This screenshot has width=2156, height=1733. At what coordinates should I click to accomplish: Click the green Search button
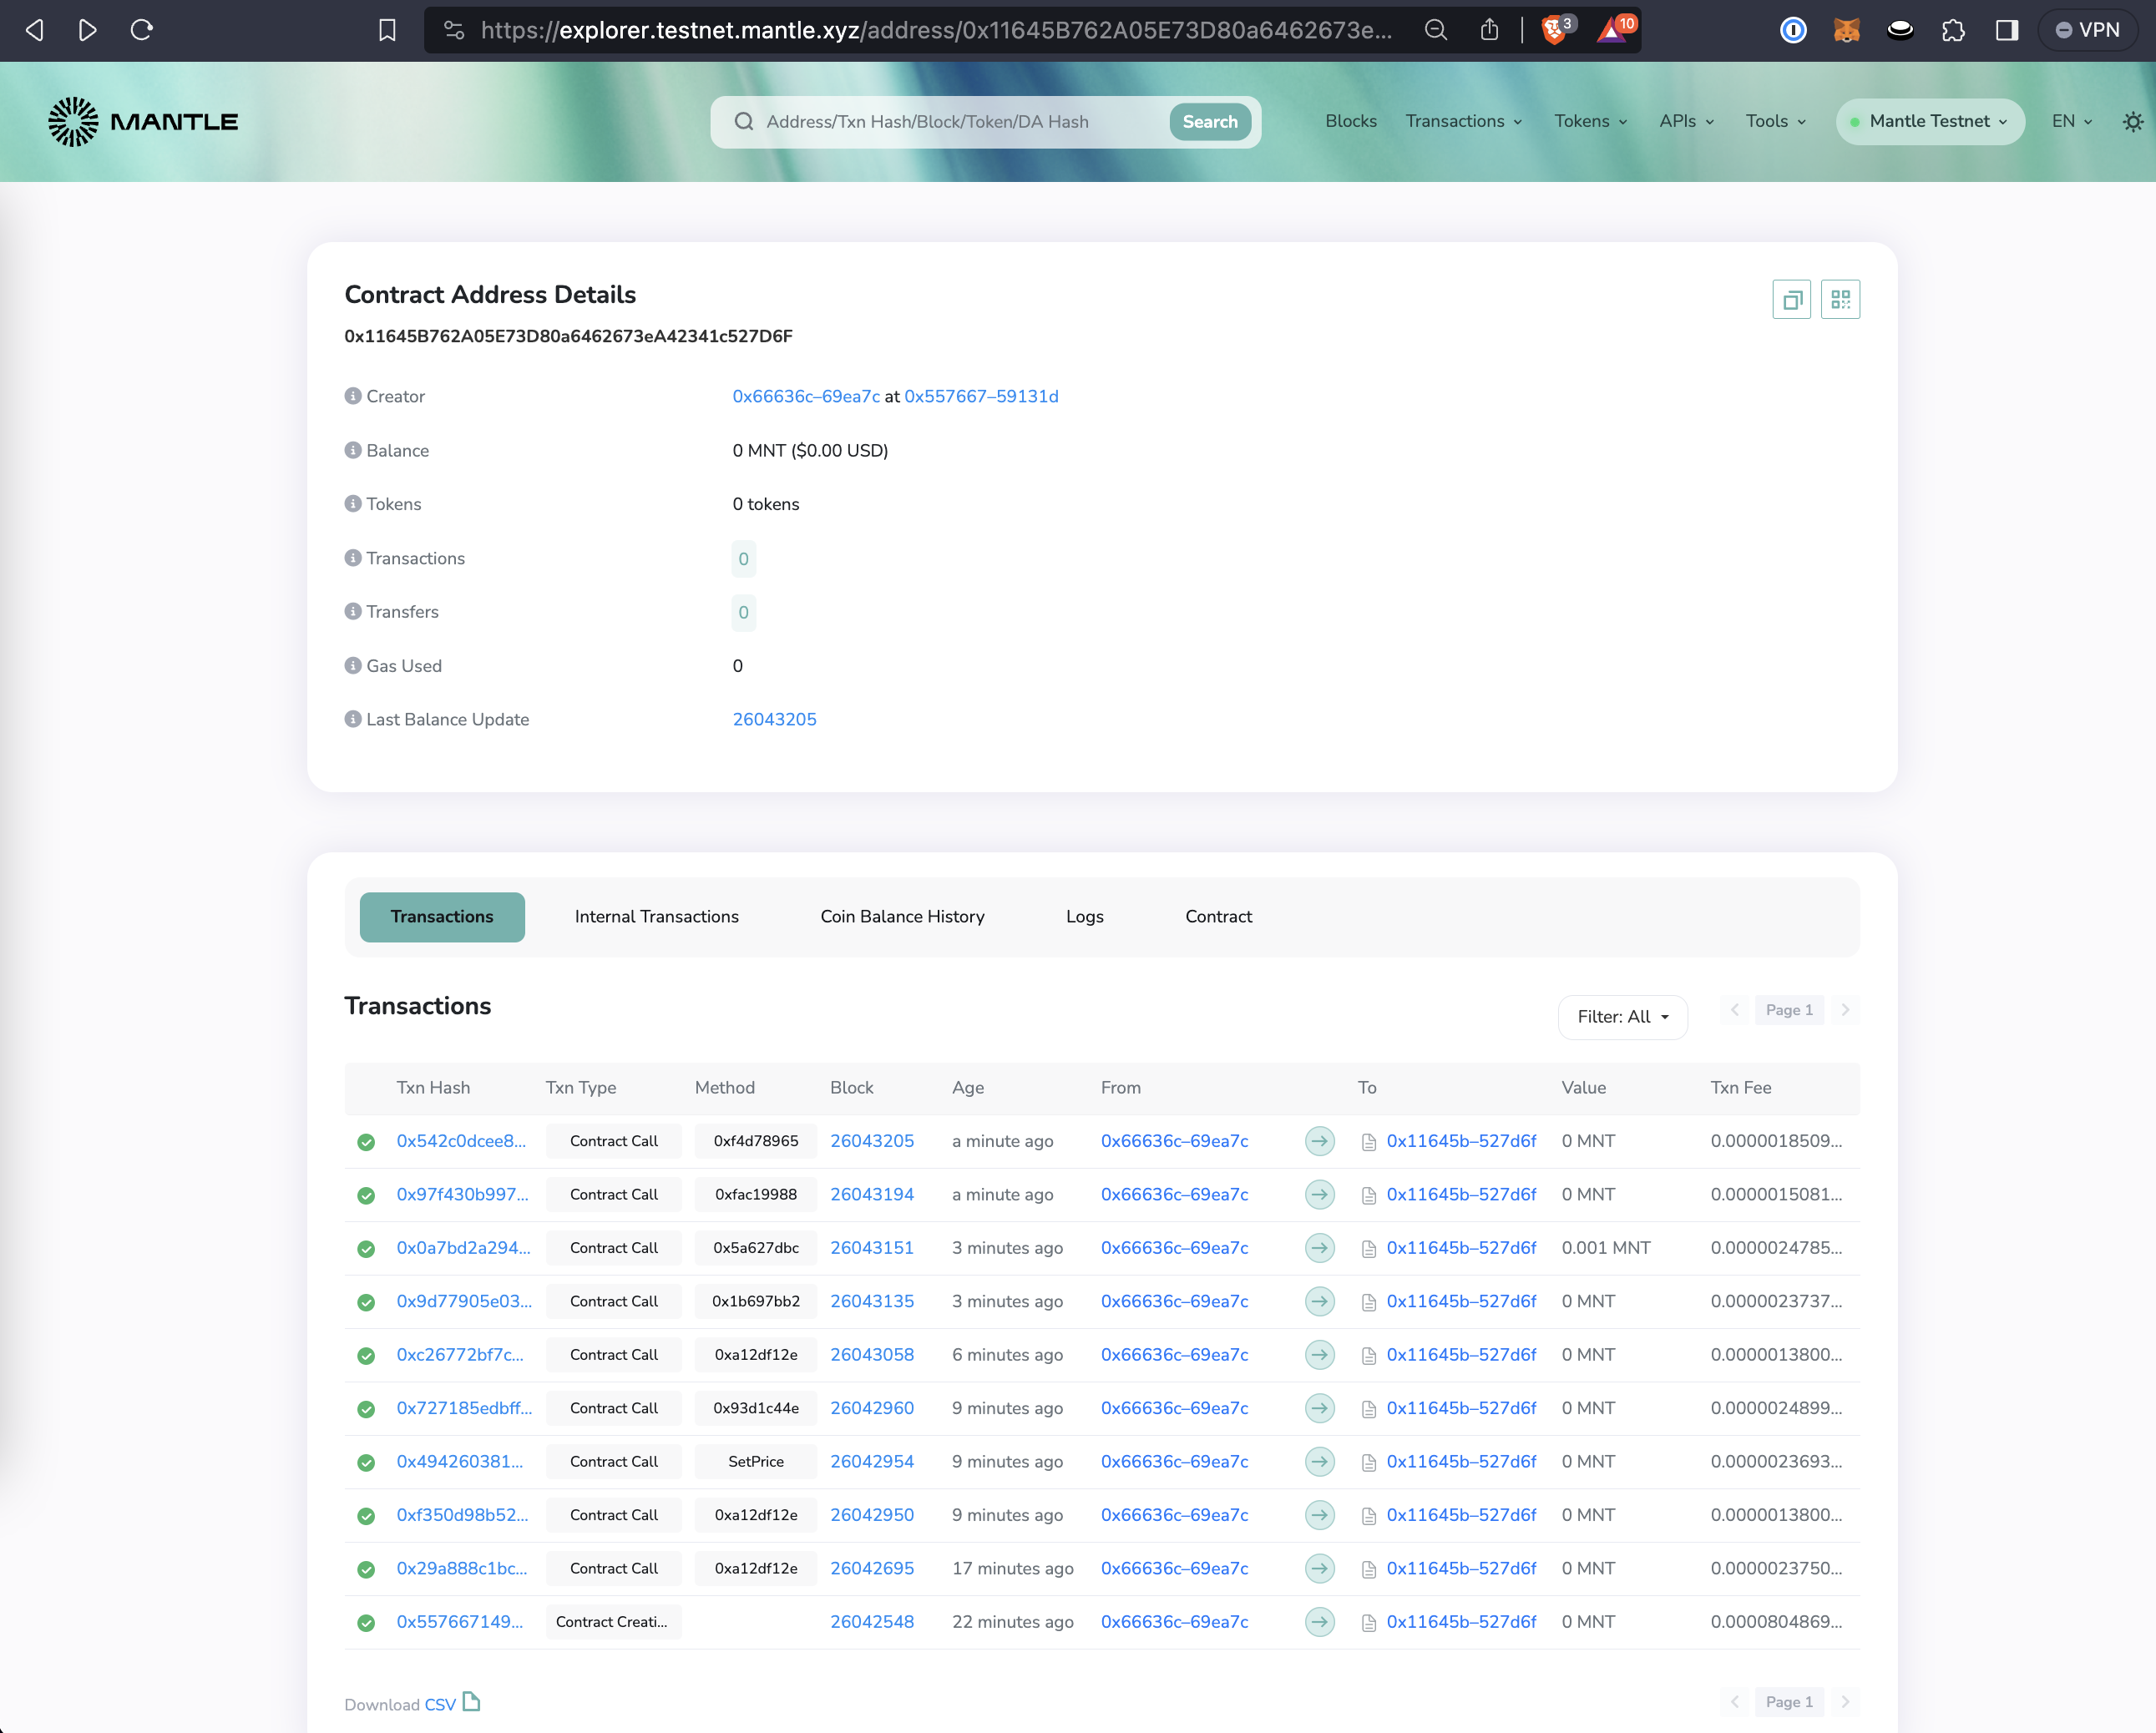1210,122
